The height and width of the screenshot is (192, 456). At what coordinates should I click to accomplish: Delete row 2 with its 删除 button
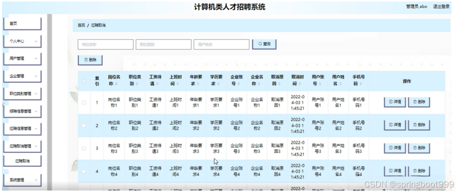(x=419, y=125)
